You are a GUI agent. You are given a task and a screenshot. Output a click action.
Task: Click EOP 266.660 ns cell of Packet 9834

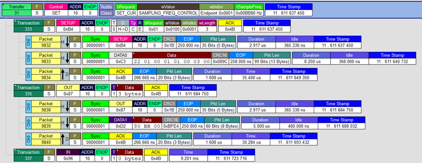145,74
